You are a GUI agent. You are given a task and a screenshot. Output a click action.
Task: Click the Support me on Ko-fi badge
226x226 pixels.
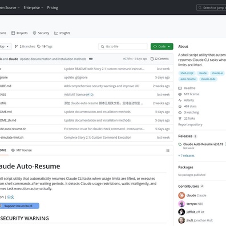(19, 206)
